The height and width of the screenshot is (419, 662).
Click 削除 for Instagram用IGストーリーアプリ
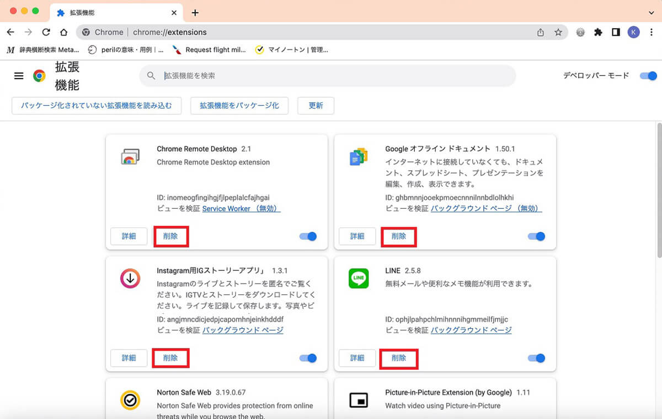click(170, 358)
